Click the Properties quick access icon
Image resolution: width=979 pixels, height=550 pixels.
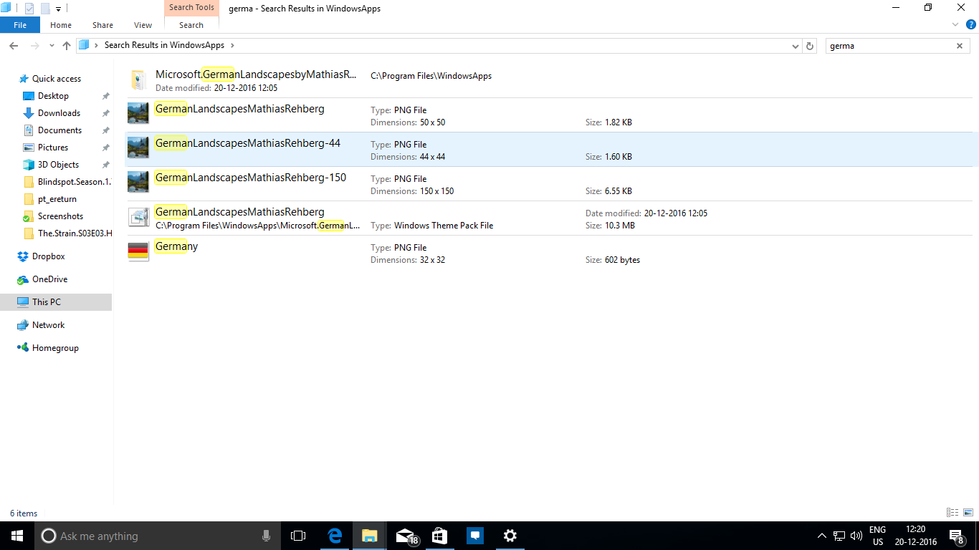coord(29,9)
